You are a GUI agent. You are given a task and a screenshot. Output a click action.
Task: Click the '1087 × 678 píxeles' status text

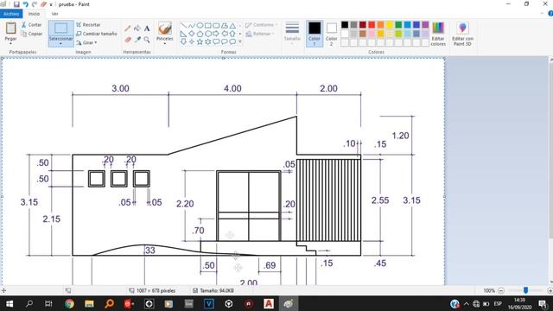coord(156,290)
